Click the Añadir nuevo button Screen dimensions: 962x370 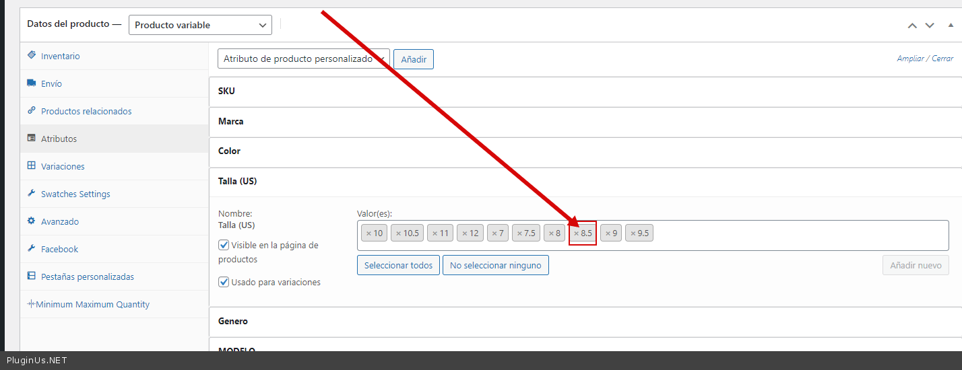tap(916, 265)
